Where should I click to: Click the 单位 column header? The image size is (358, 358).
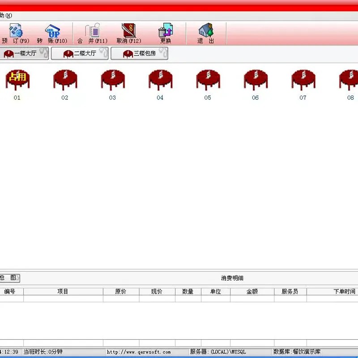pyautogui.click(x=216, y=292)
